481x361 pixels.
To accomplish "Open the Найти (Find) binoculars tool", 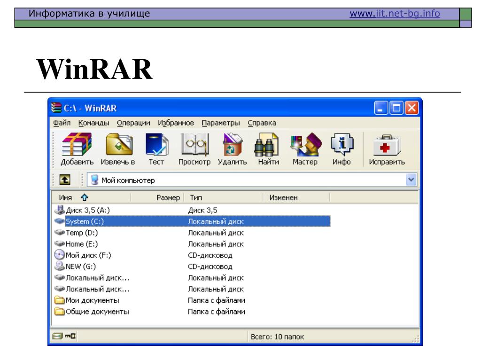I will click(266, 144).
